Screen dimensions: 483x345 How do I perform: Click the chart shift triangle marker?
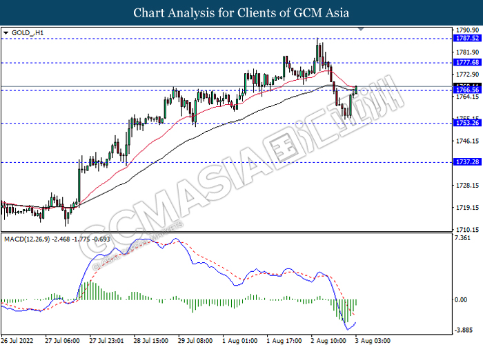(361, 29)
